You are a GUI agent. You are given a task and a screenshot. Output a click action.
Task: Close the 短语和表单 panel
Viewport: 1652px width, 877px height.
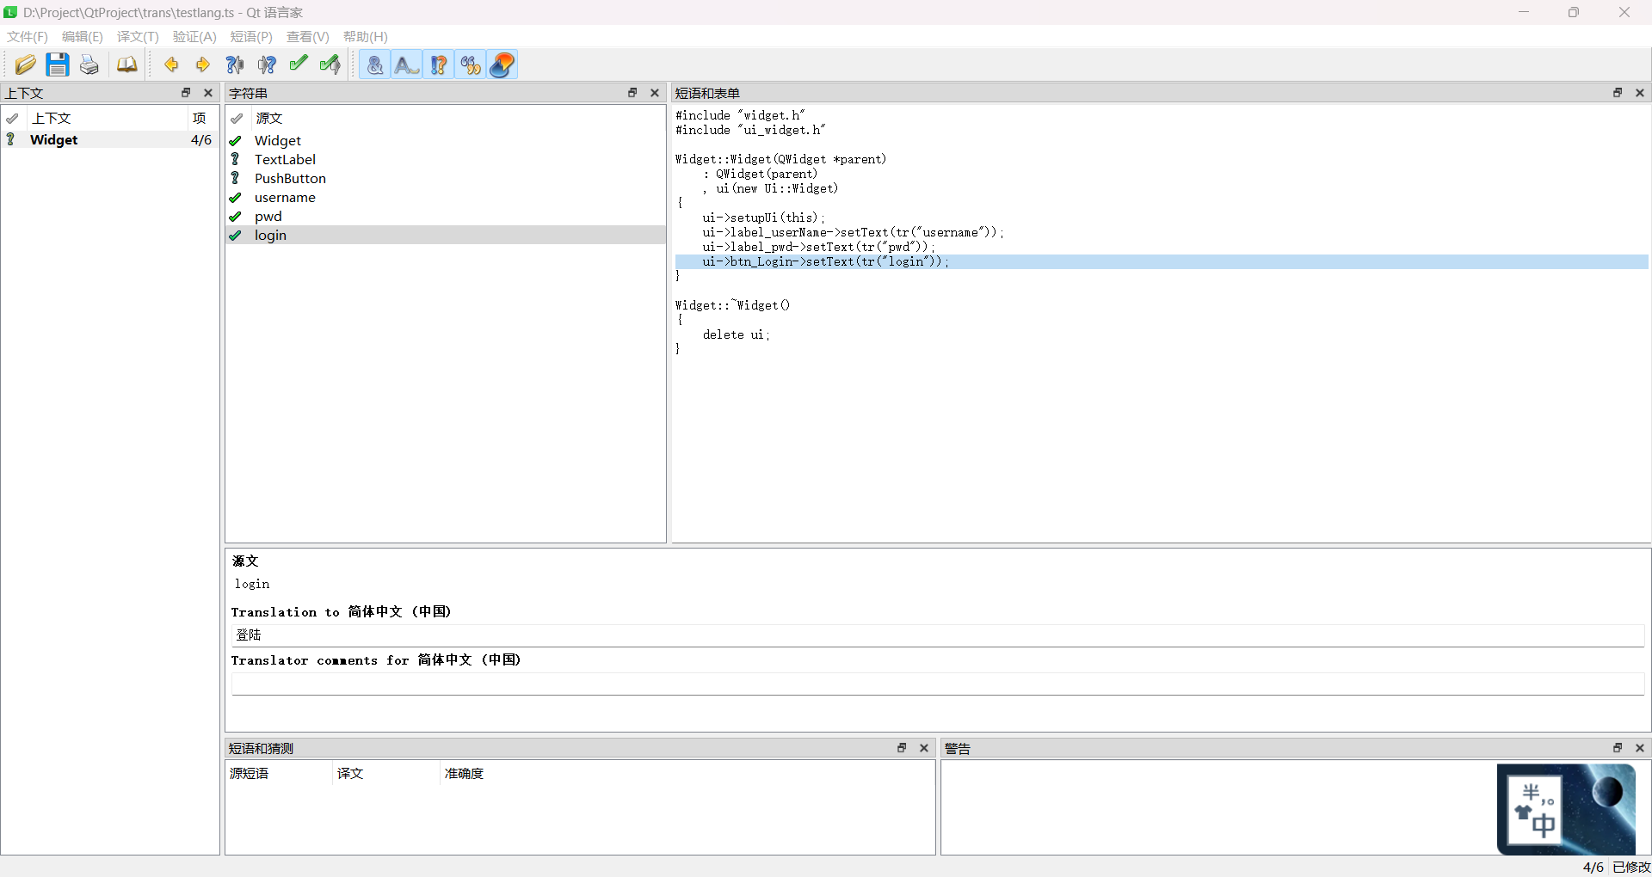coord(1640,93)
